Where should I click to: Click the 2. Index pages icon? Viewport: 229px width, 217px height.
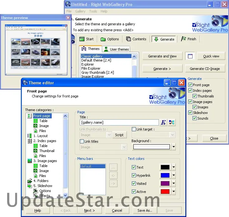coord(30,141)
